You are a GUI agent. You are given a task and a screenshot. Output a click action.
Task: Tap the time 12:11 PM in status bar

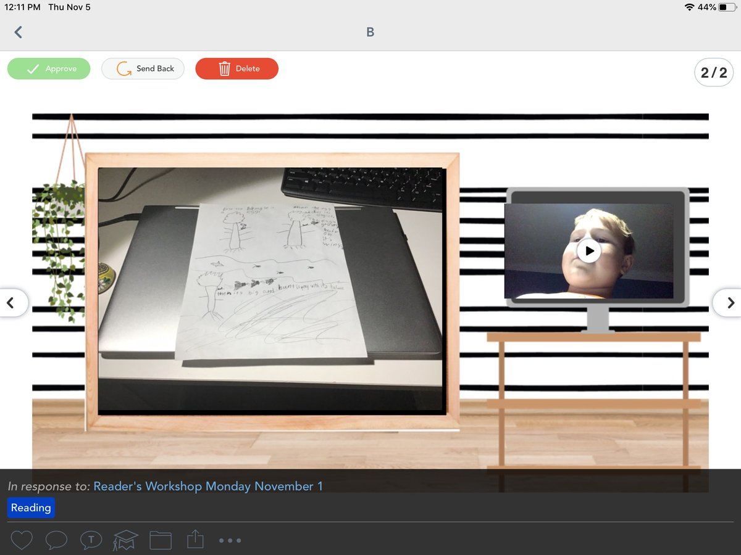click(x=22, y=7)
